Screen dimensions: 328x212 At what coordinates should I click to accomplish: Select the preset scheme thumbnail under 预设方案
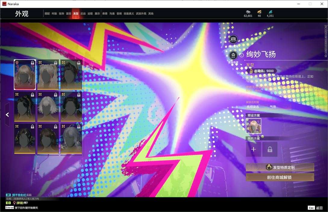tap(254, 126)
